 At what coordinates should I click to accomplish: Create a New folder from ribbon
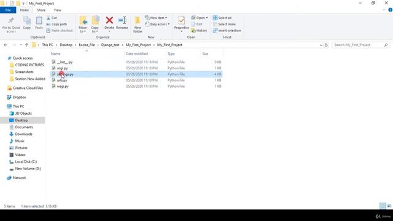pyautogui.click(x=138, y=25)
